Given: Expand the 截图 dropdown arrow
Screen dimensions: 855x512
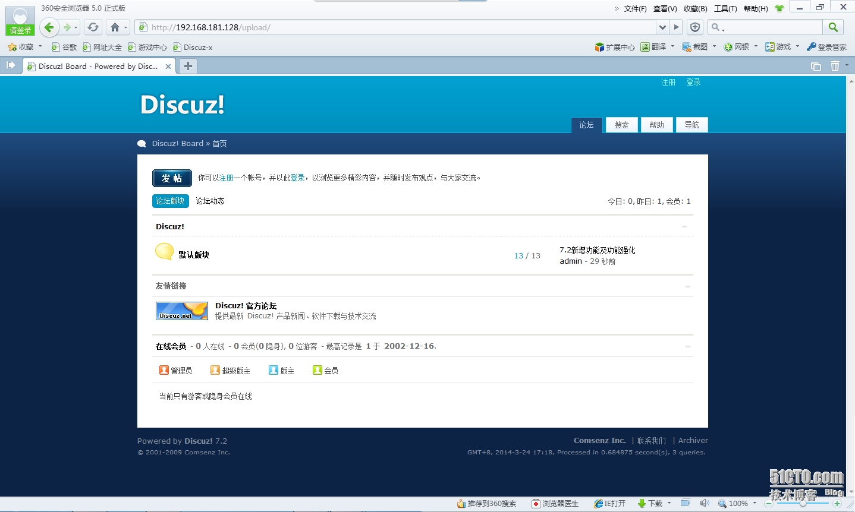Looking at the screenshot, I should (x=714, y=46).
